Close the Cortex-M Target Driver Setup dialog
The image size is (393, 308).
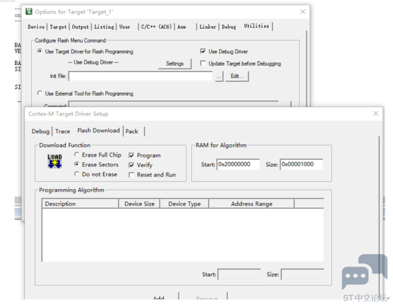(375, 114)
